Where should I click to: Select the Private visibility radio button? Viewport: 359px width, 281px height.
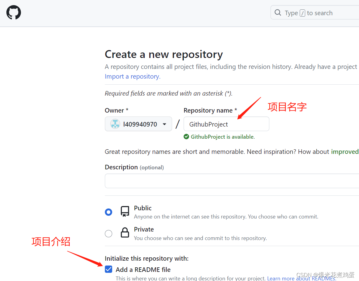pyautogui.click(x=109, y=233)
